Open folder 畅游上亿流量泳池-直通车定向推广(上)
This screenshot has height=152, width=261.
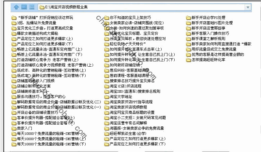47,49
